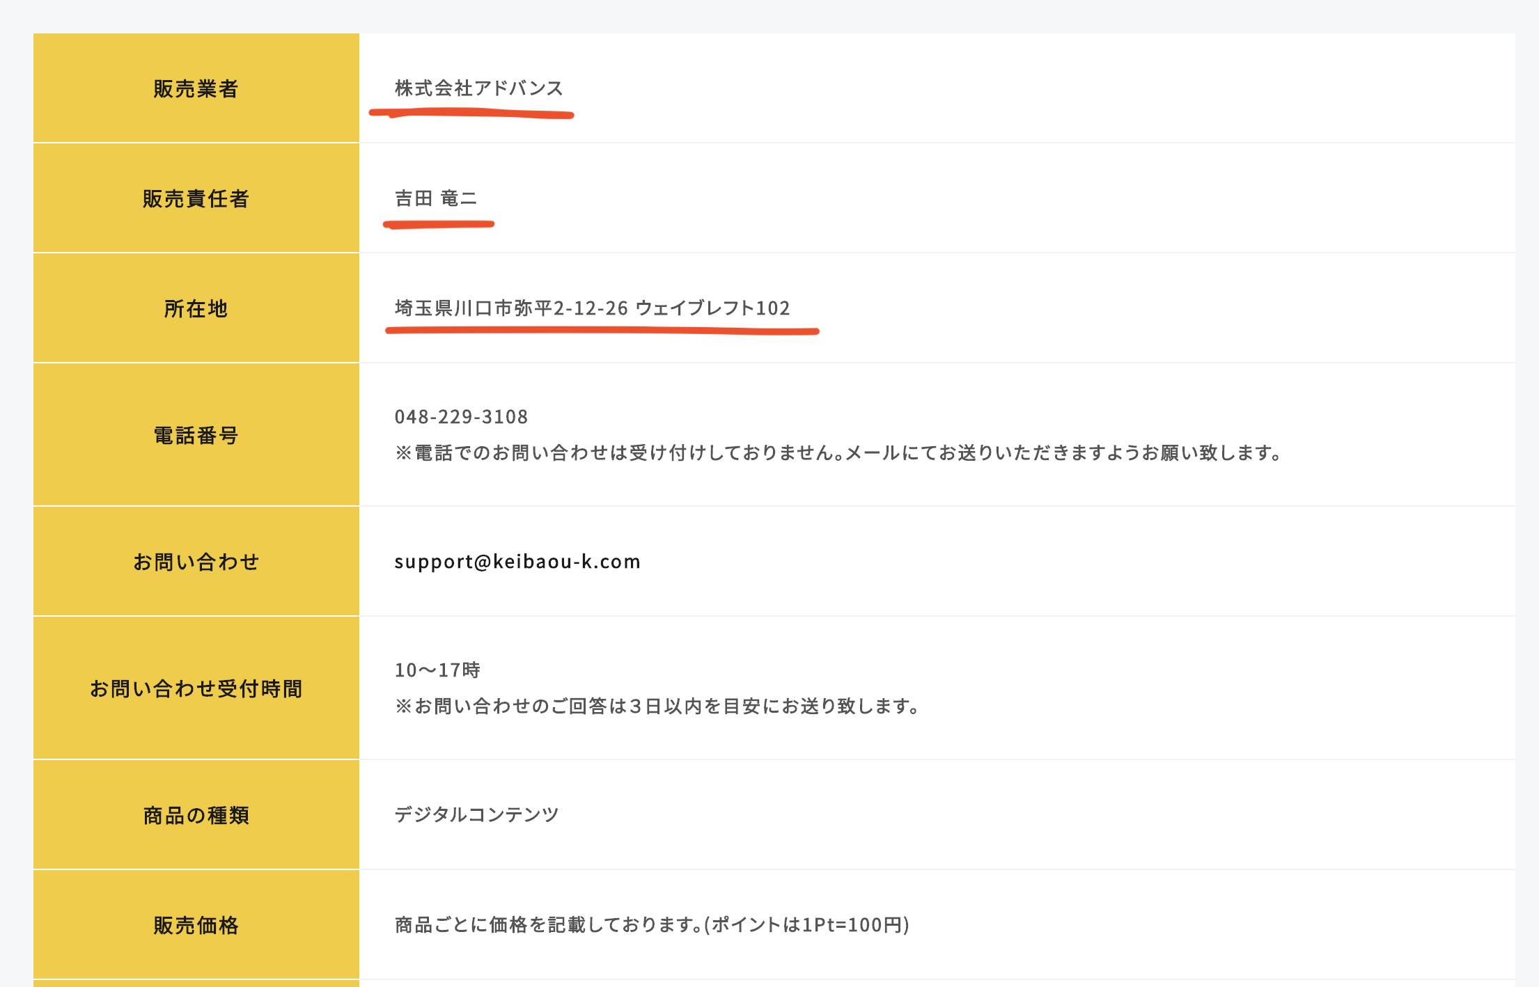Click the note about replies within 3日以内
This screenshot has width=1539, height=987.
(x=657, y=706)
